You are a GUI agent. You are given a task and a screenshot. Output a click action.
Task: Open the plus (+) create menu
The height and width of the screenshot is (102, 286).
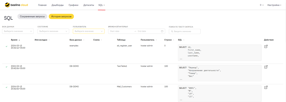pos(262,5)
